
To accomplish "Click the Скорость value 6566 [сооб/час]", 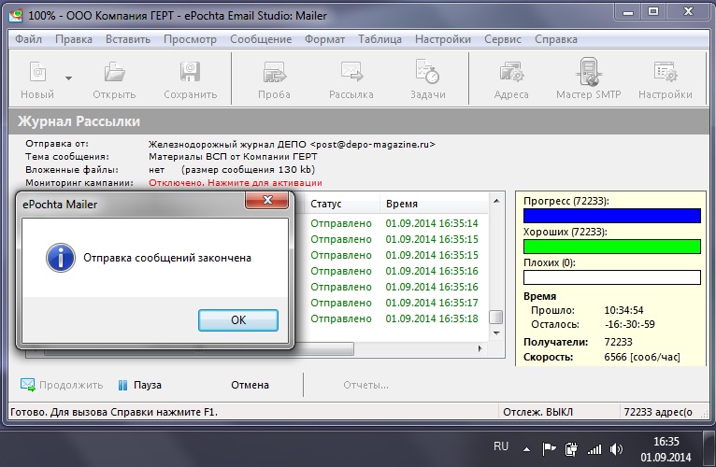I will pos(641,357).
